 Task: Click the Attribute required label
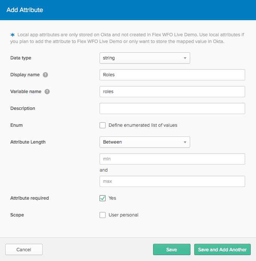click(30, 198)
